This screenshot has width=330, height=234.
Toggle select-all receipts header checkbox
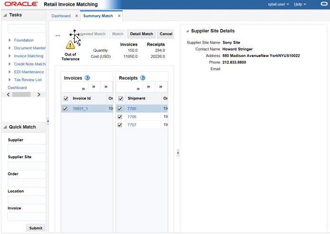121,98
